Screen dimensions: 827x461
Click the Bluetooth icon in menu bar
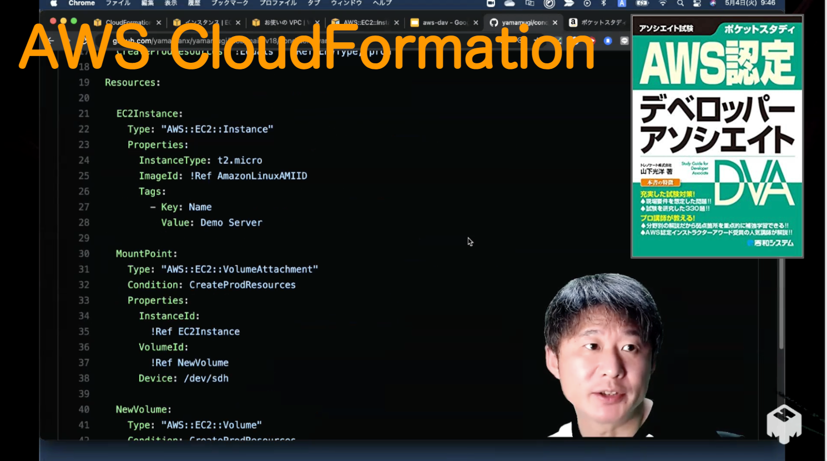point(604,3)
